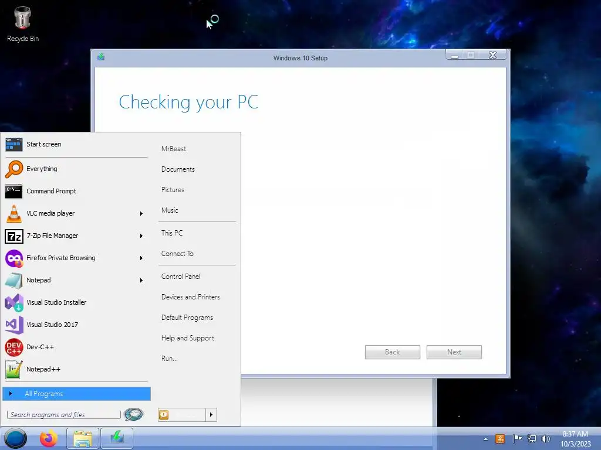Click the taskbar clock and date
The image size is (601, 450).
[x=575, y=439]
